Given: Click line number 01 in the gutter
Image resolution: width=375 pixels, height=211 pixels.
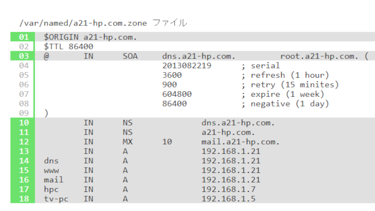Looking at the screenshot, I should coord(23,37).
